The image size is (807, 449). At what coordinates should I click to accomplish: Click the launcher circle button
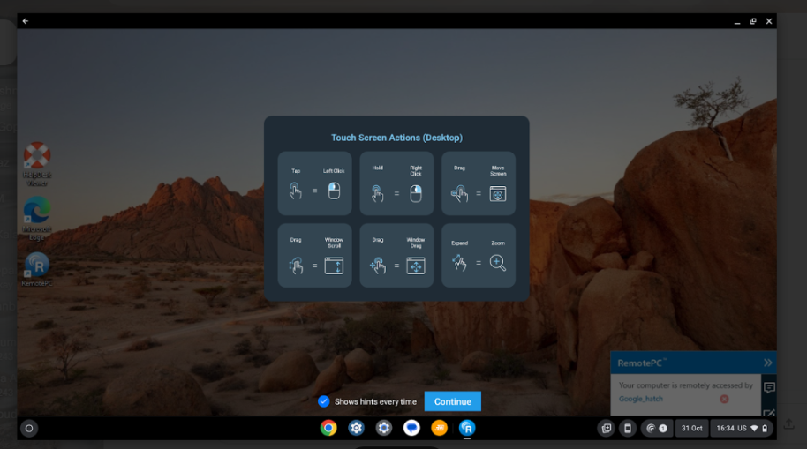click(29, 428)
